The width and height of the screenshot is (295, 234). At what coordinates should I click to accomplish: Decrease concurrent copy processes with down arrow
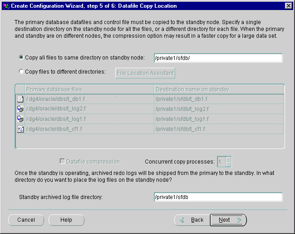click(x=229, y=164)
